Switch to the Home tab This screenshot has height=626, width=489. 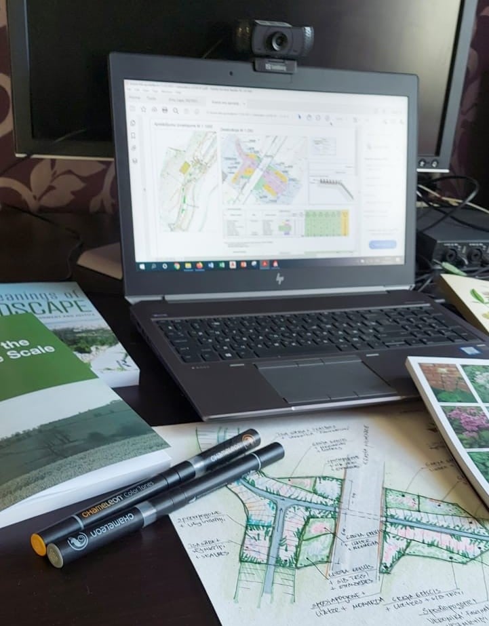coord(136,99)
